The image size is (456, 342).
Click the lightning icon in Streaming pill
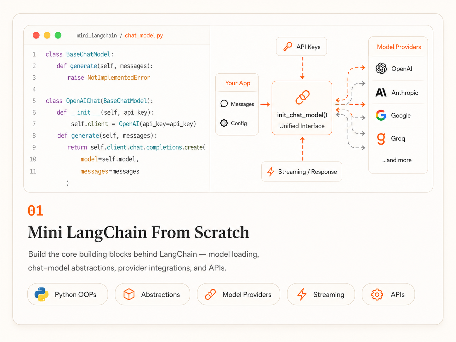[302, 294]
